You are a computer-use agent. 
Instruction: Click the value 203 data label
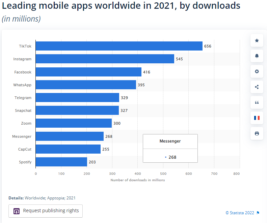point(92,162)
